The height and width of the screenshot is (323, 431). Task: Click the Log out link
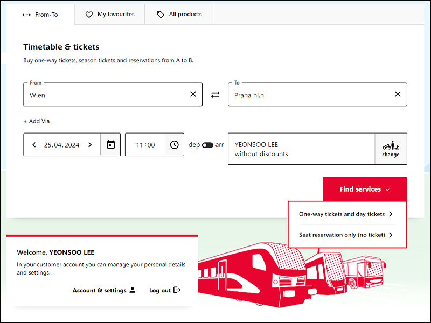pos(165,290)
